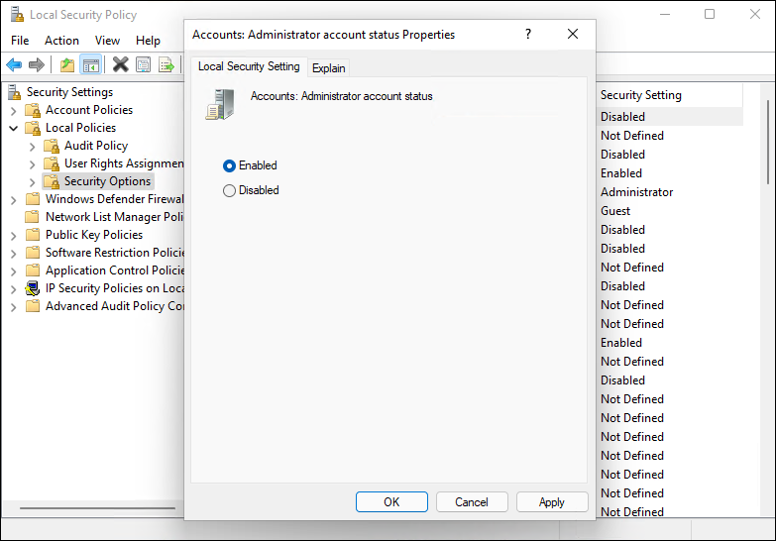Expand the Advanced Audit Policy node

pyautogui.click(x=14, y=307)
